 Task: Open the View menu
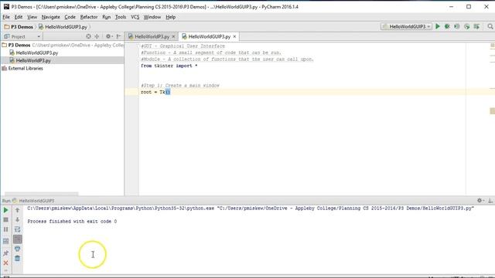click(32, 17)
